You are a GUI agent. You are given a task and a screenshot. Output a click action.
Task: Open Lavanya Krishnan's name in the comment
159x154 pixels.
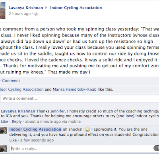[x=18, y=111]
